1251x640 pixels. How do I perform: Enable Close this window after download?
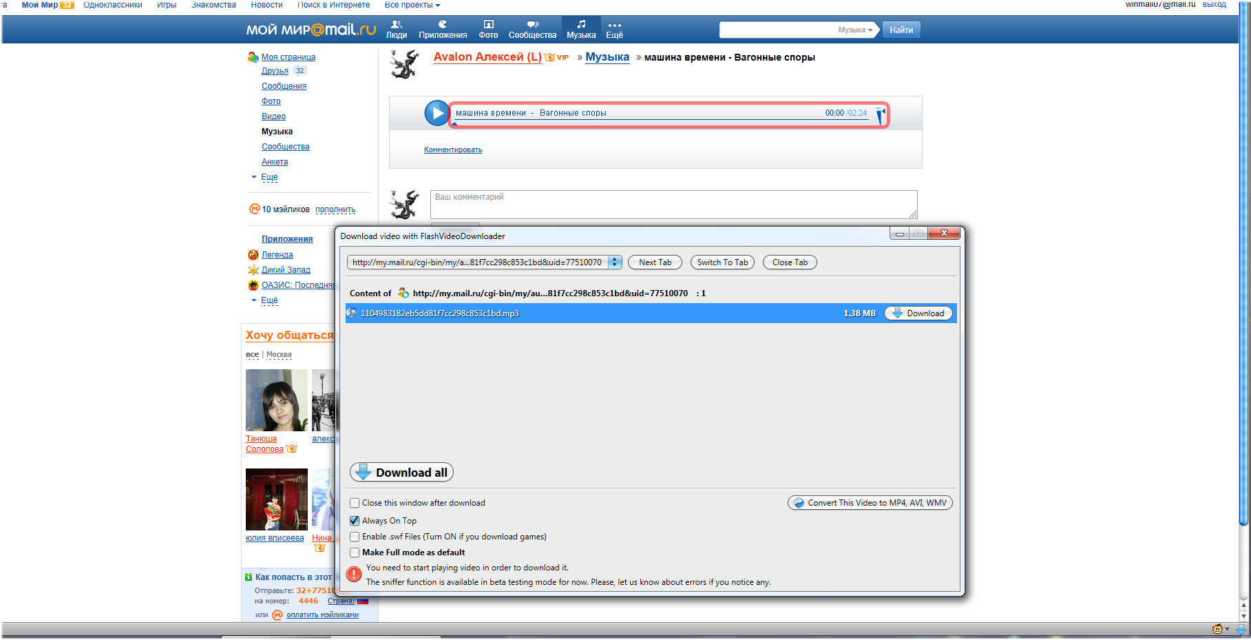355,503
